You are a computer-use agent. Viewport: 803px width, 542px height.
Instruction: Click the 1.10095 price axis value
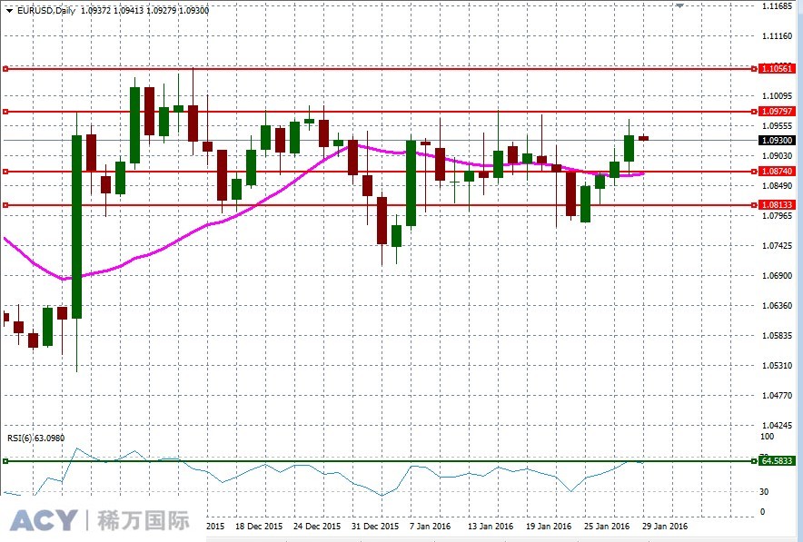click(x=777, y=95)
